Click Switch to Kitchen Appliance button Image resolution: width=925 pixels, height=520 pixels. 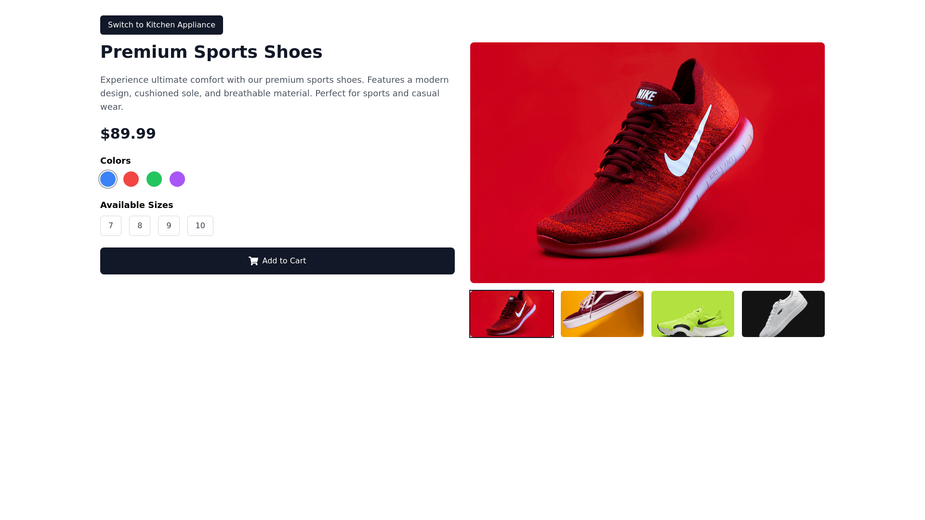point(161,25)
